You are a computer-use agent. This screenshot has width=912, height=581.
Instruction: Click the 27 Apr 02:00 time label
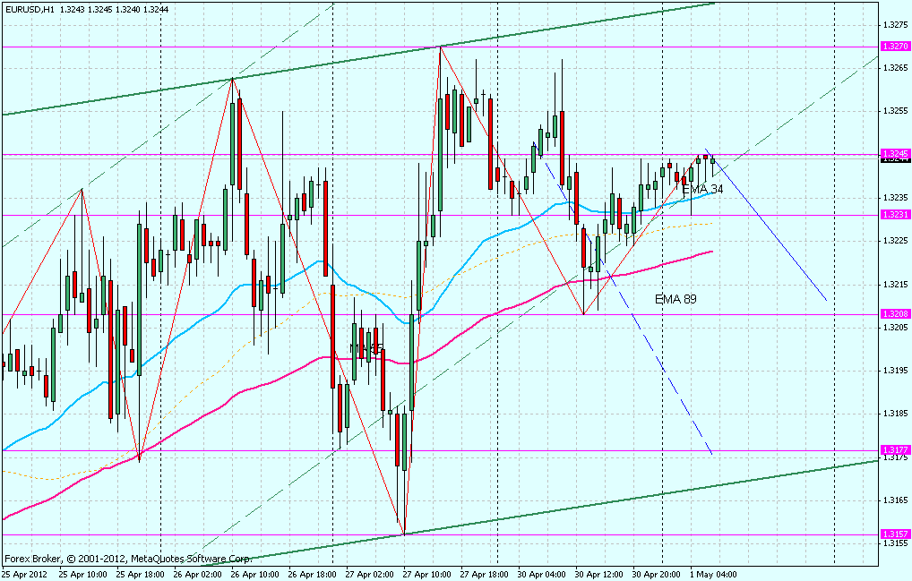point(370,575)
